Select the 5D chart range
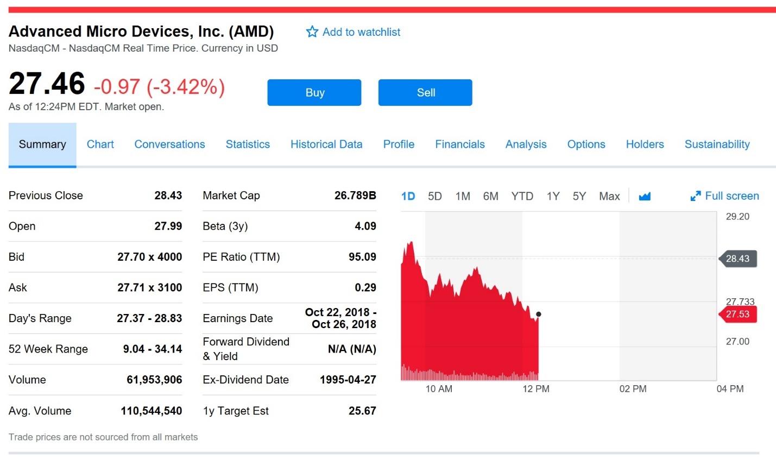The height and width of the screenshot is (465, 776). click(434, 196)
